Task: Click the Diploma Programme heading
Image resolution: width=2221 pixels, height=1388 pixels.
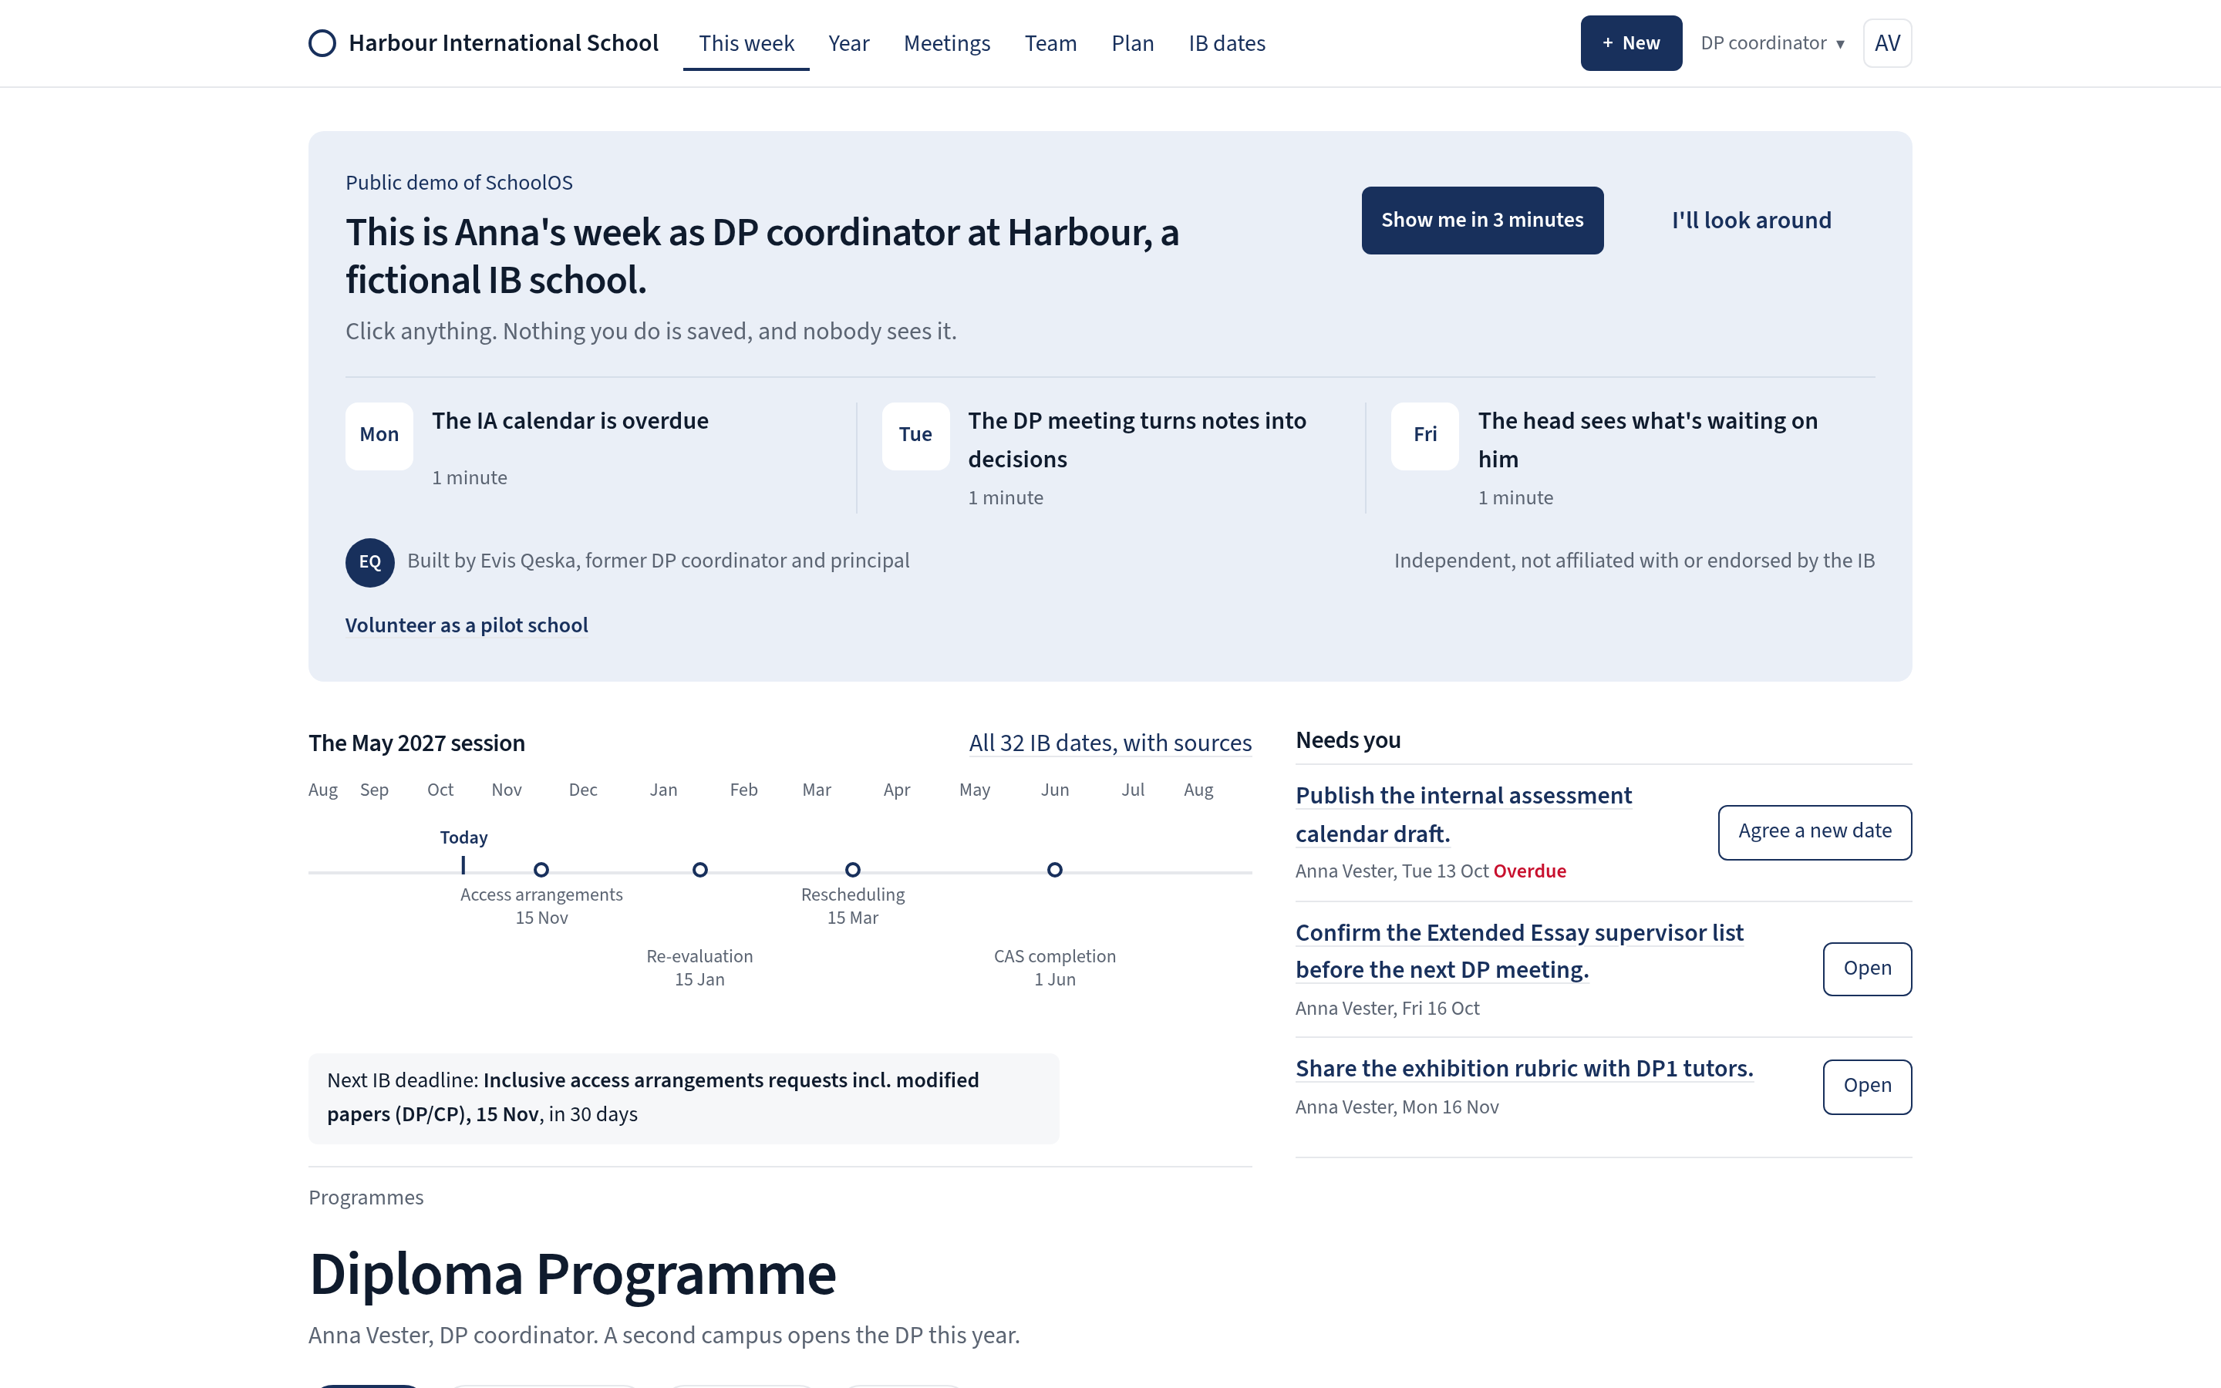Action: 573,1274
